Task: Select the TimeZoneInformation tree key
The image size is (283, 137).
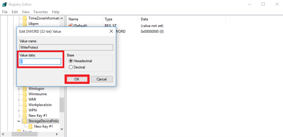Action: (44, 18)
